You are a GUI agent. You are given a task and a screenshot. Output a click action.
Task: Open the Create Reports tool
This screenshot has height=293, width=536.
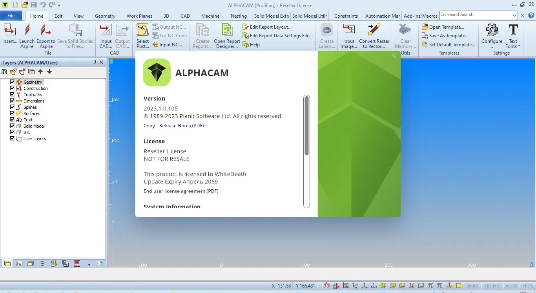202,35
